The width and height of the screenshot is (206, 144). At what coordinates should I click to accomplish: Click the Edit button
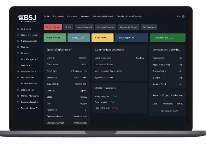point(68,27)
